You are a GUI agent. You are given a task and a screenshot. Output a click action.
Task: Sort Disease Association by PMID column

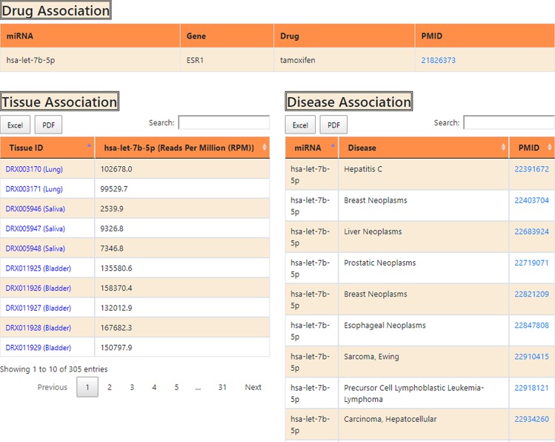pyautogui.click(x=531, y=148)
